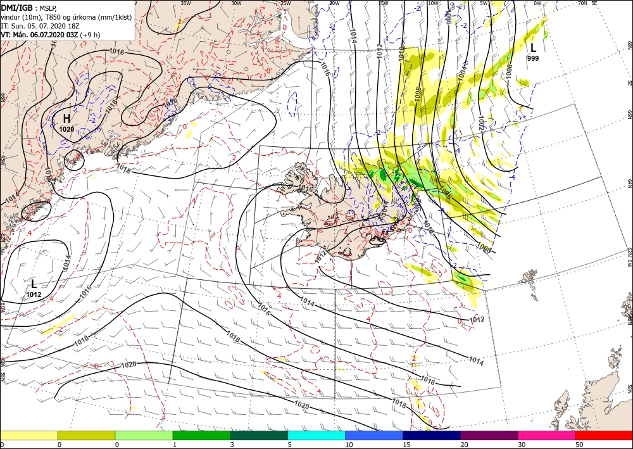The height and width of the screenshot is (449, 633).
Task: Click the 'vindur (10m), T850 og úrkoma' line
Action: click(66, 17)
